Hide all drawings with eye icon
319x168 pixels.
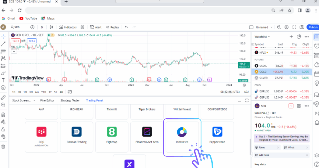(3, 136)
